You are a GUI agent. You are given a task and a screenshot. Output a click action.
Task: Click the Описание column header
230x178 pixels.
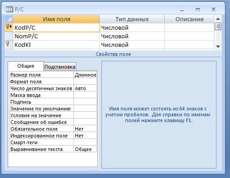(x=189, y=19)
